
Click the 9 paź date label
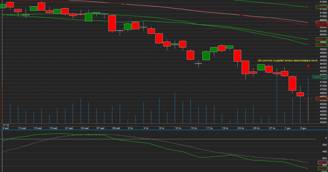pos(6,128)
